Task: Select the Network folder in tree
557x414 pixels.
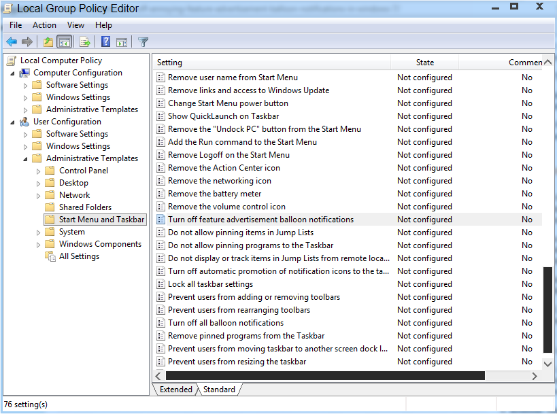Action: (75, 195)
